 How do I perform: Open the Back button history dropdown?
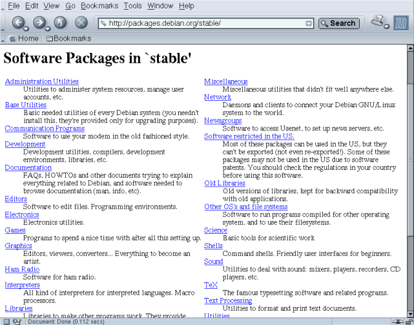26,28
